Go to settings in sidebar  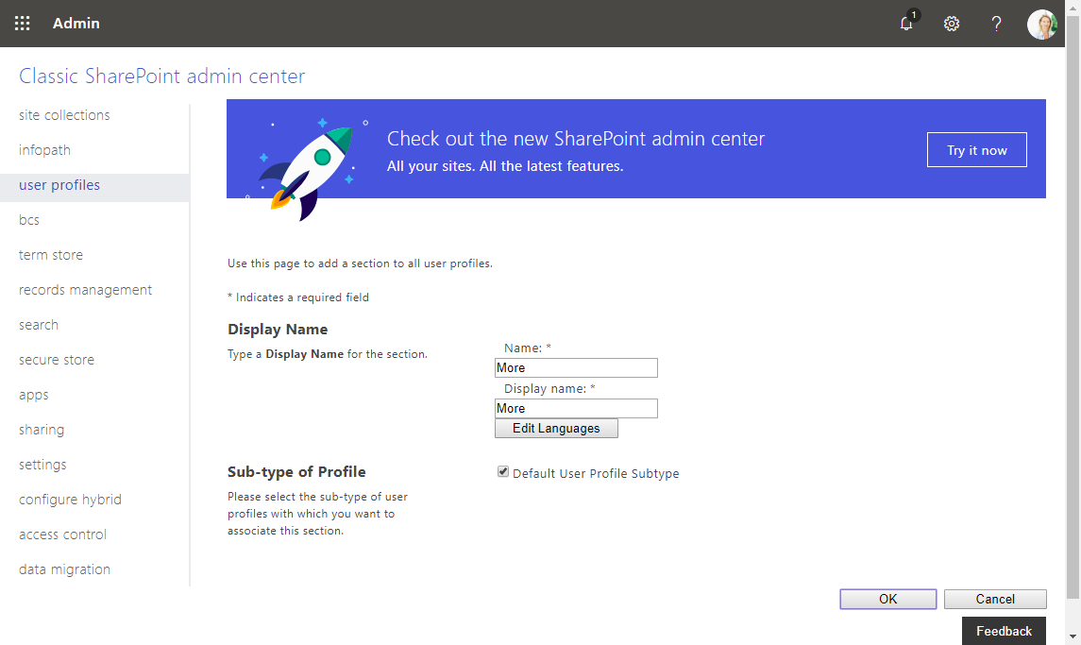(x=42, y=465)
